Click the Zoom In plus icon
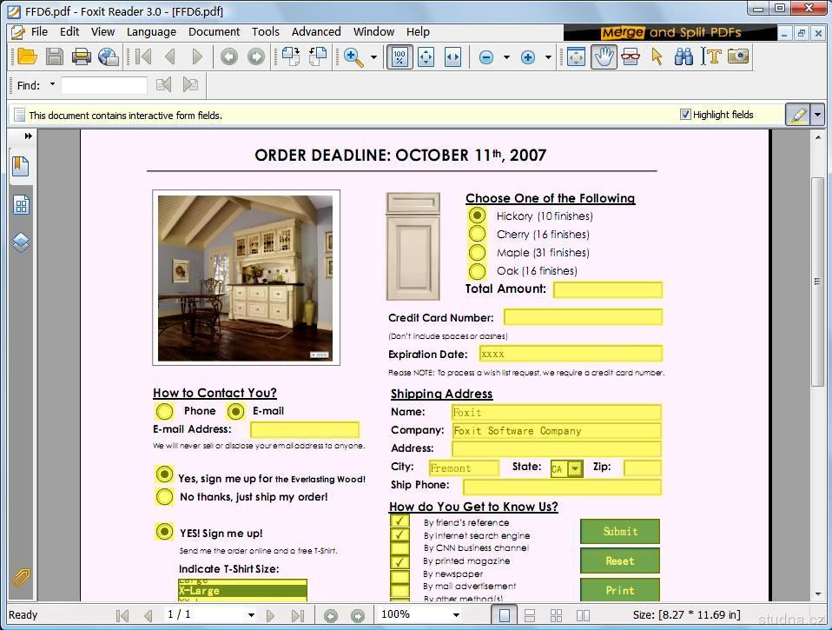The height and width of the screenshot is (630, 832). coord(527,56)
